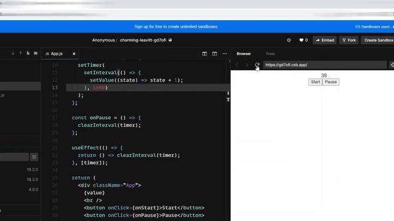Open the split editor layout icon
394x221 pixels.
204,53
